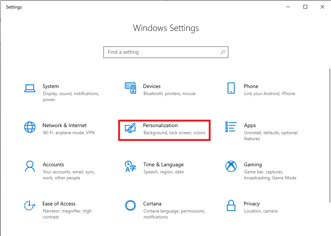Click the search magnifier in the search box
This screenshot has width=331, height=236.
coord(223,52)
